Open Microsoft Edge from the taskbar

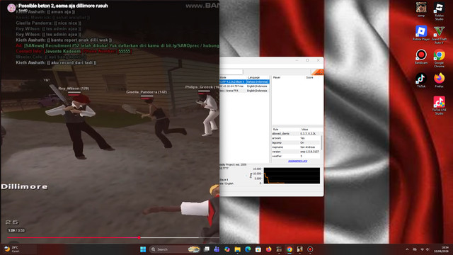pyautogui.click(x=248, y=249)
